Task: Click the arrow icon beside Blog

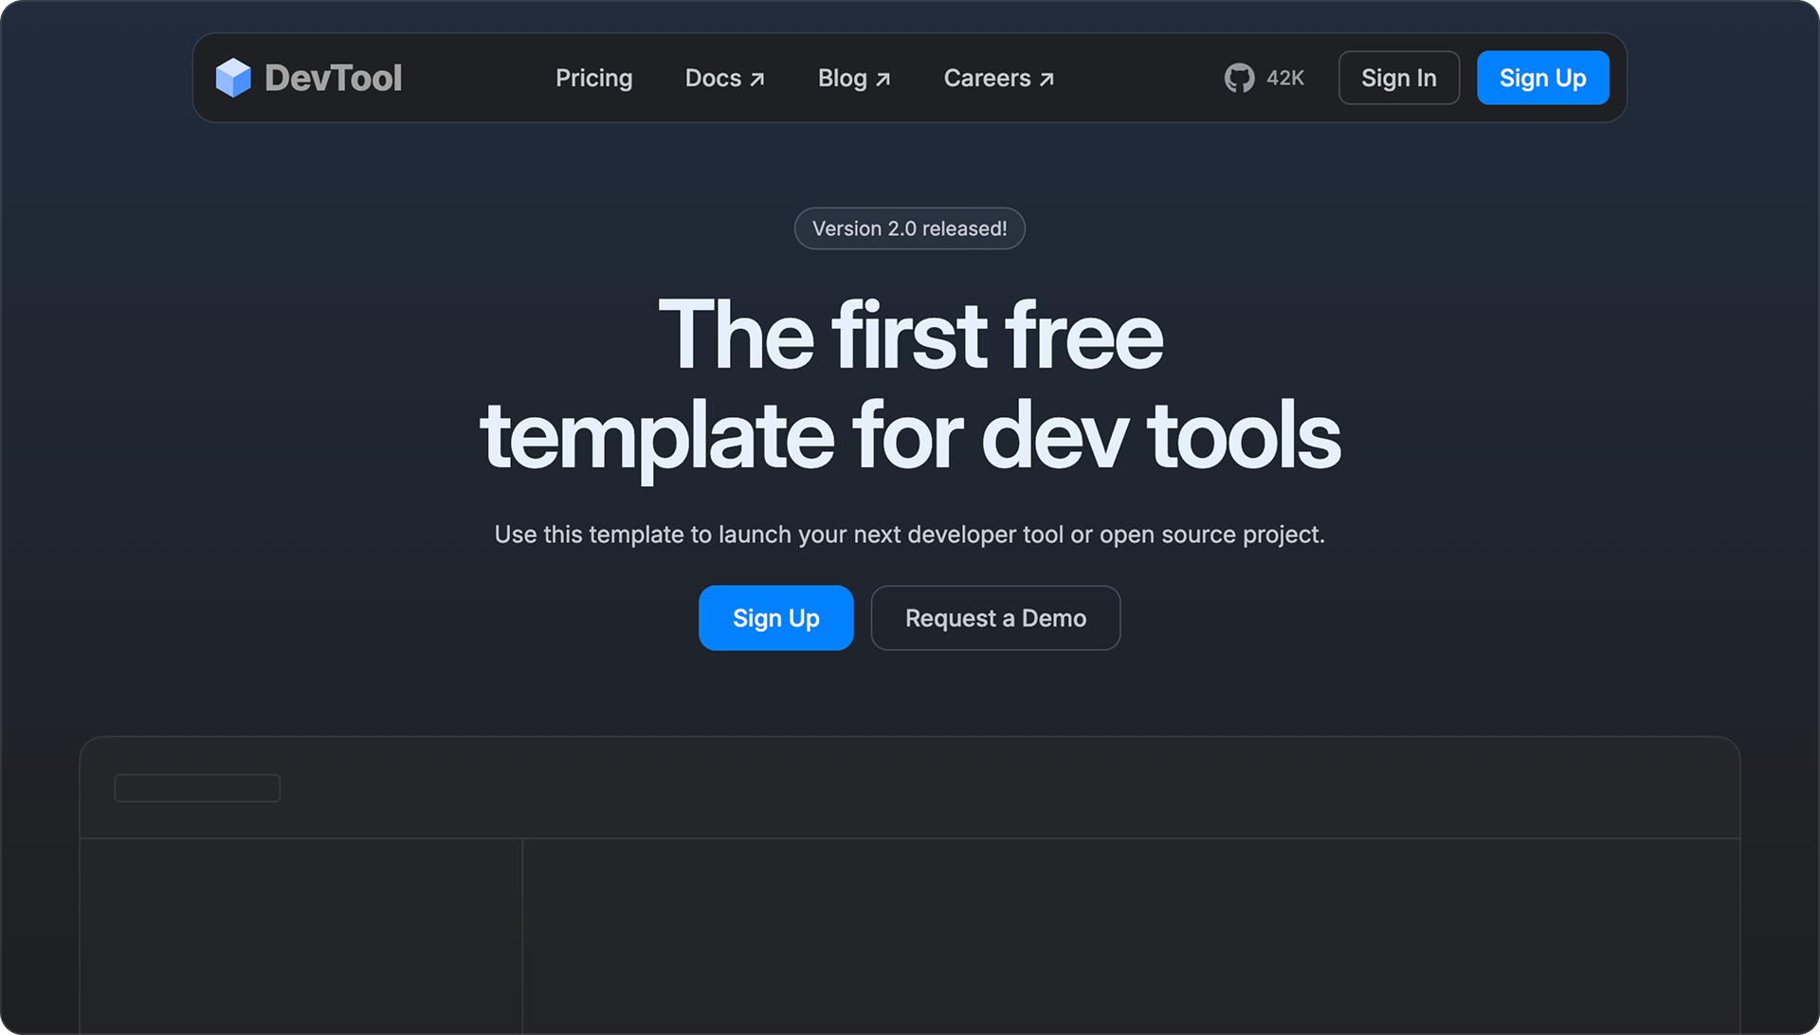Action: coord(883,80)
